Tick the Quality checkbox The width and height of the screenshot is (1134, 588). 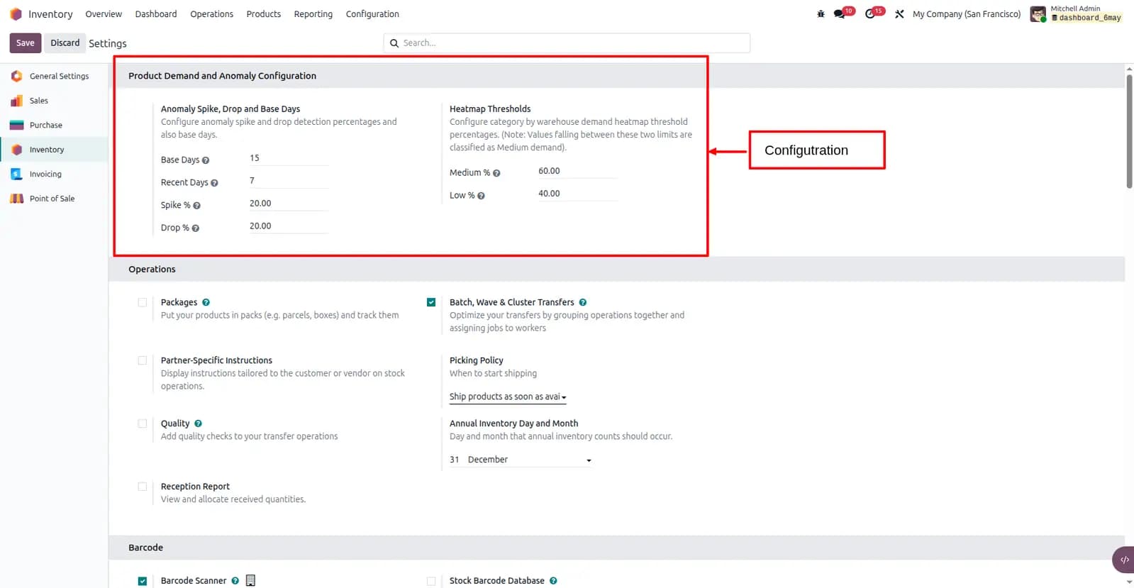click(143, 423)
